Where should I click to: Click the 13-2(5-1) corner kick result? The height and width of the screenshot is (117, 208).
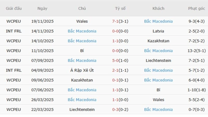pos(196,51)
